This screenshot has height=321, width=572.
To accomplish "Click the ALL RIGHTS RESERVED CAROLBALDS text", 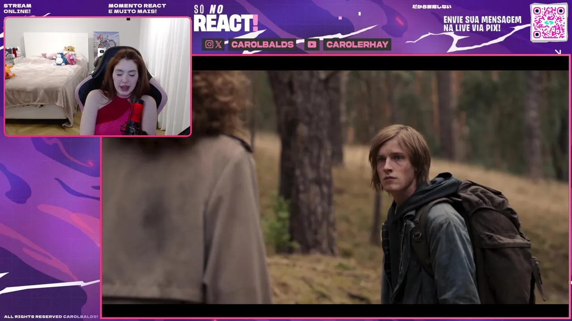I will 51,317.
